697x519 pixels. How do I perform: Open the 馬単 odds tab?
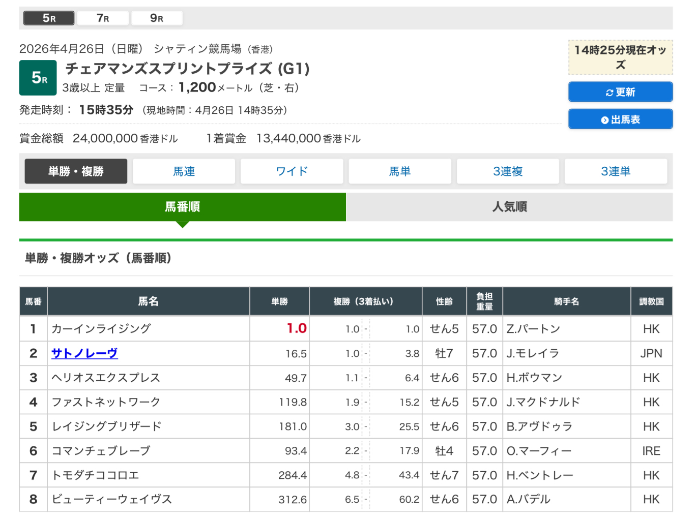point(399,171)
